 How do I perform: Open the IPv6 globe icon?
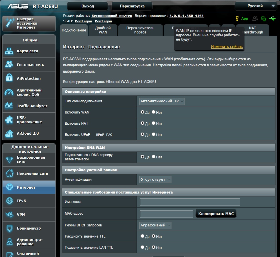click(9, 201)
